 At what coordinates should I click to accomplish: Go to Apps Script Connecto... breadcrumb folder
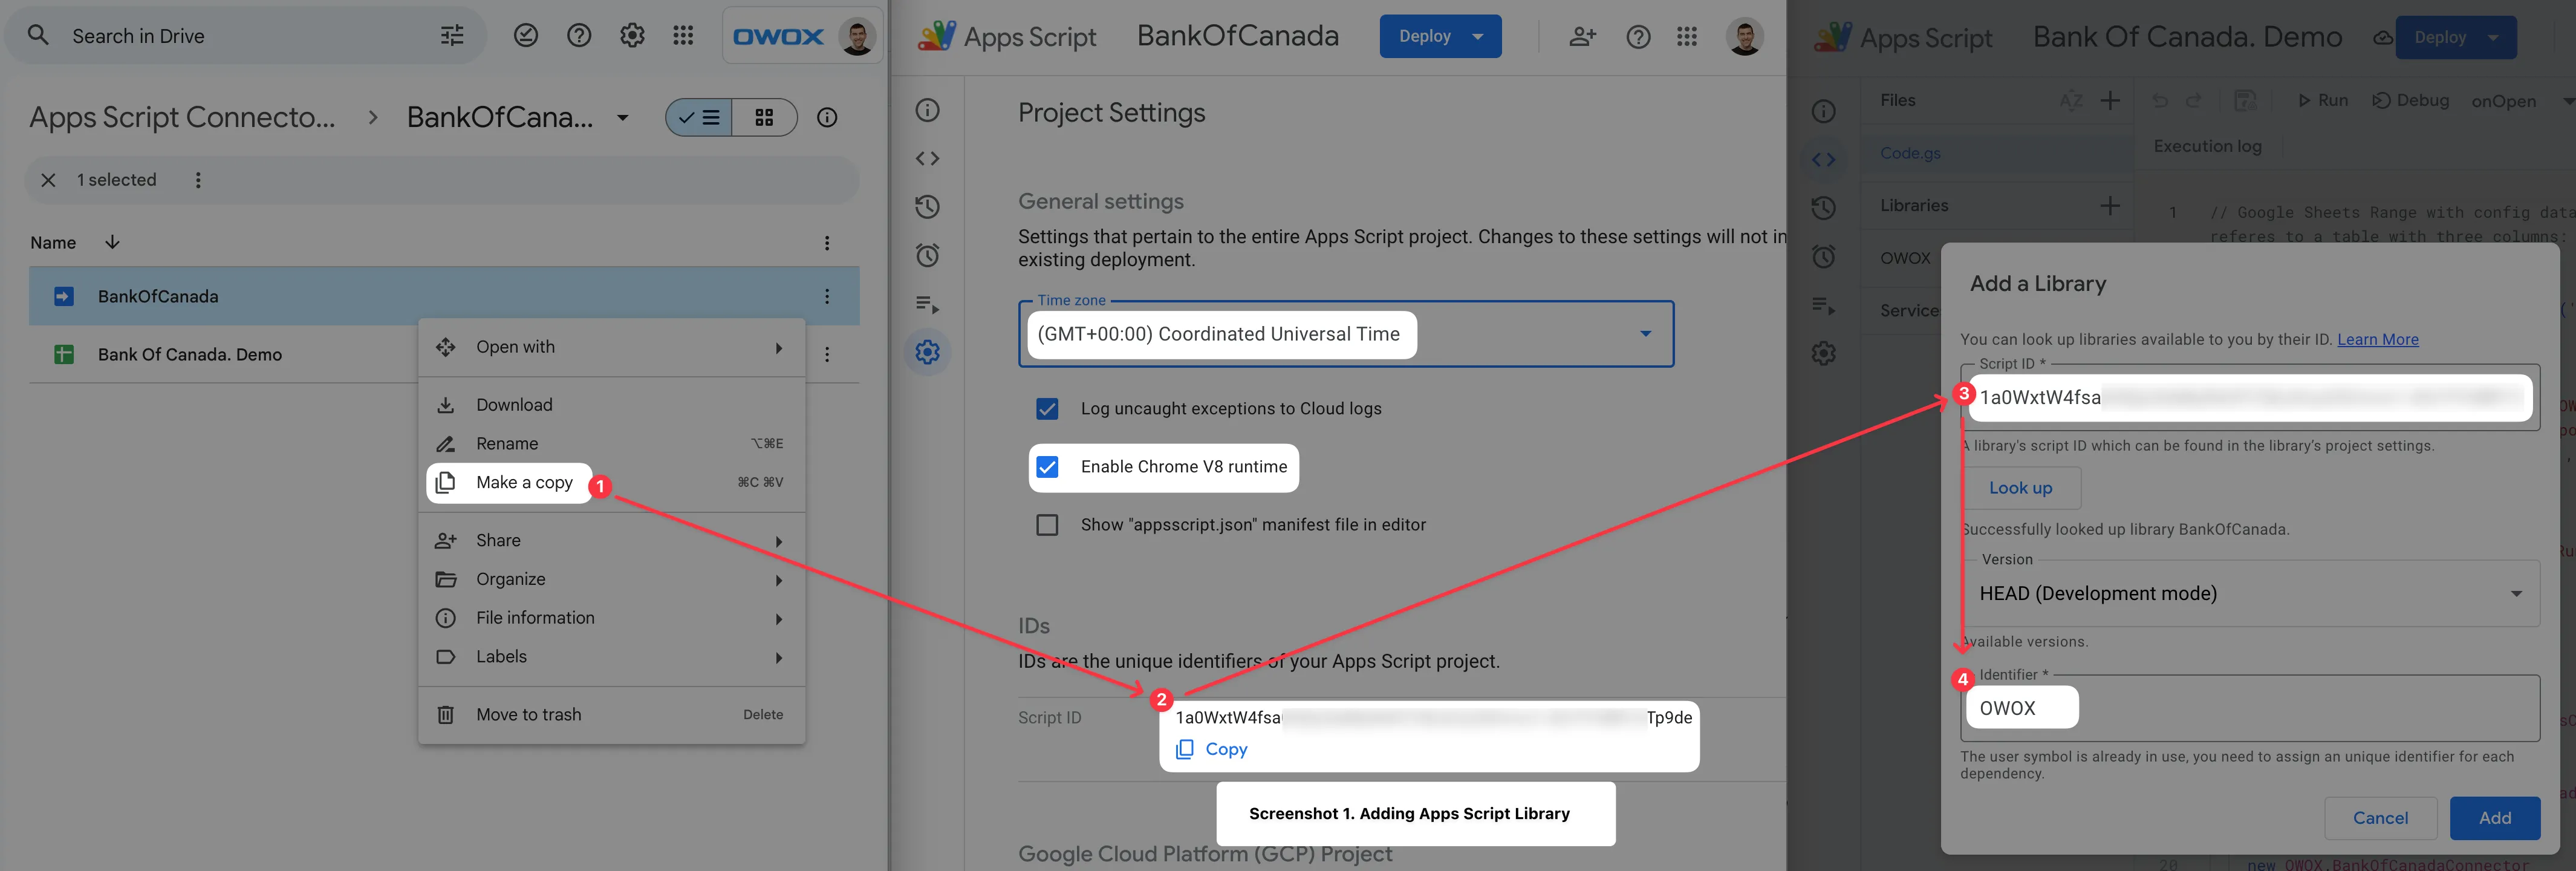click(x=182, y=118)
